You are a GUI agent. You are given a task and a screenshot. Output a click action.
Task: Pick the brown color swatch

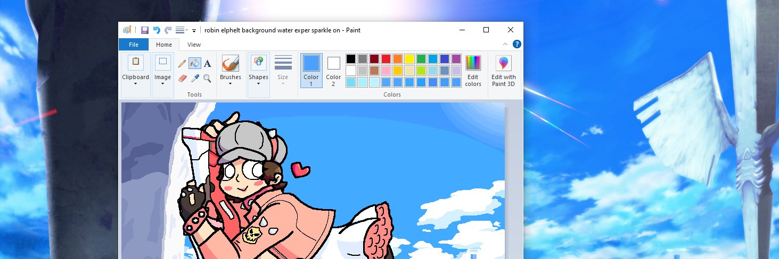click(x=374, y=71)
